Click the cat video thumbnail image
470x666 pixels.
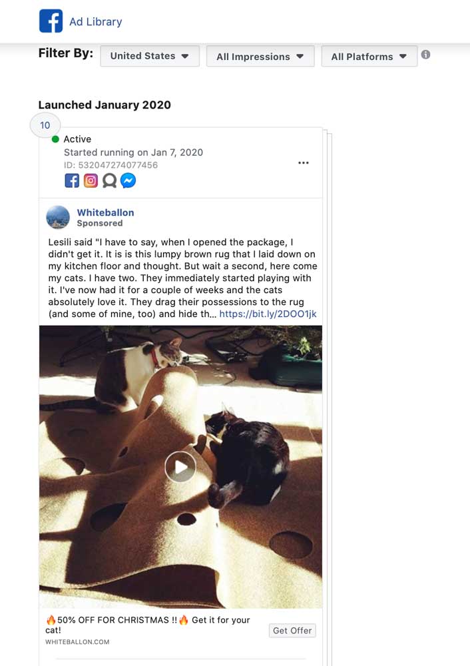tap(180, 467)
